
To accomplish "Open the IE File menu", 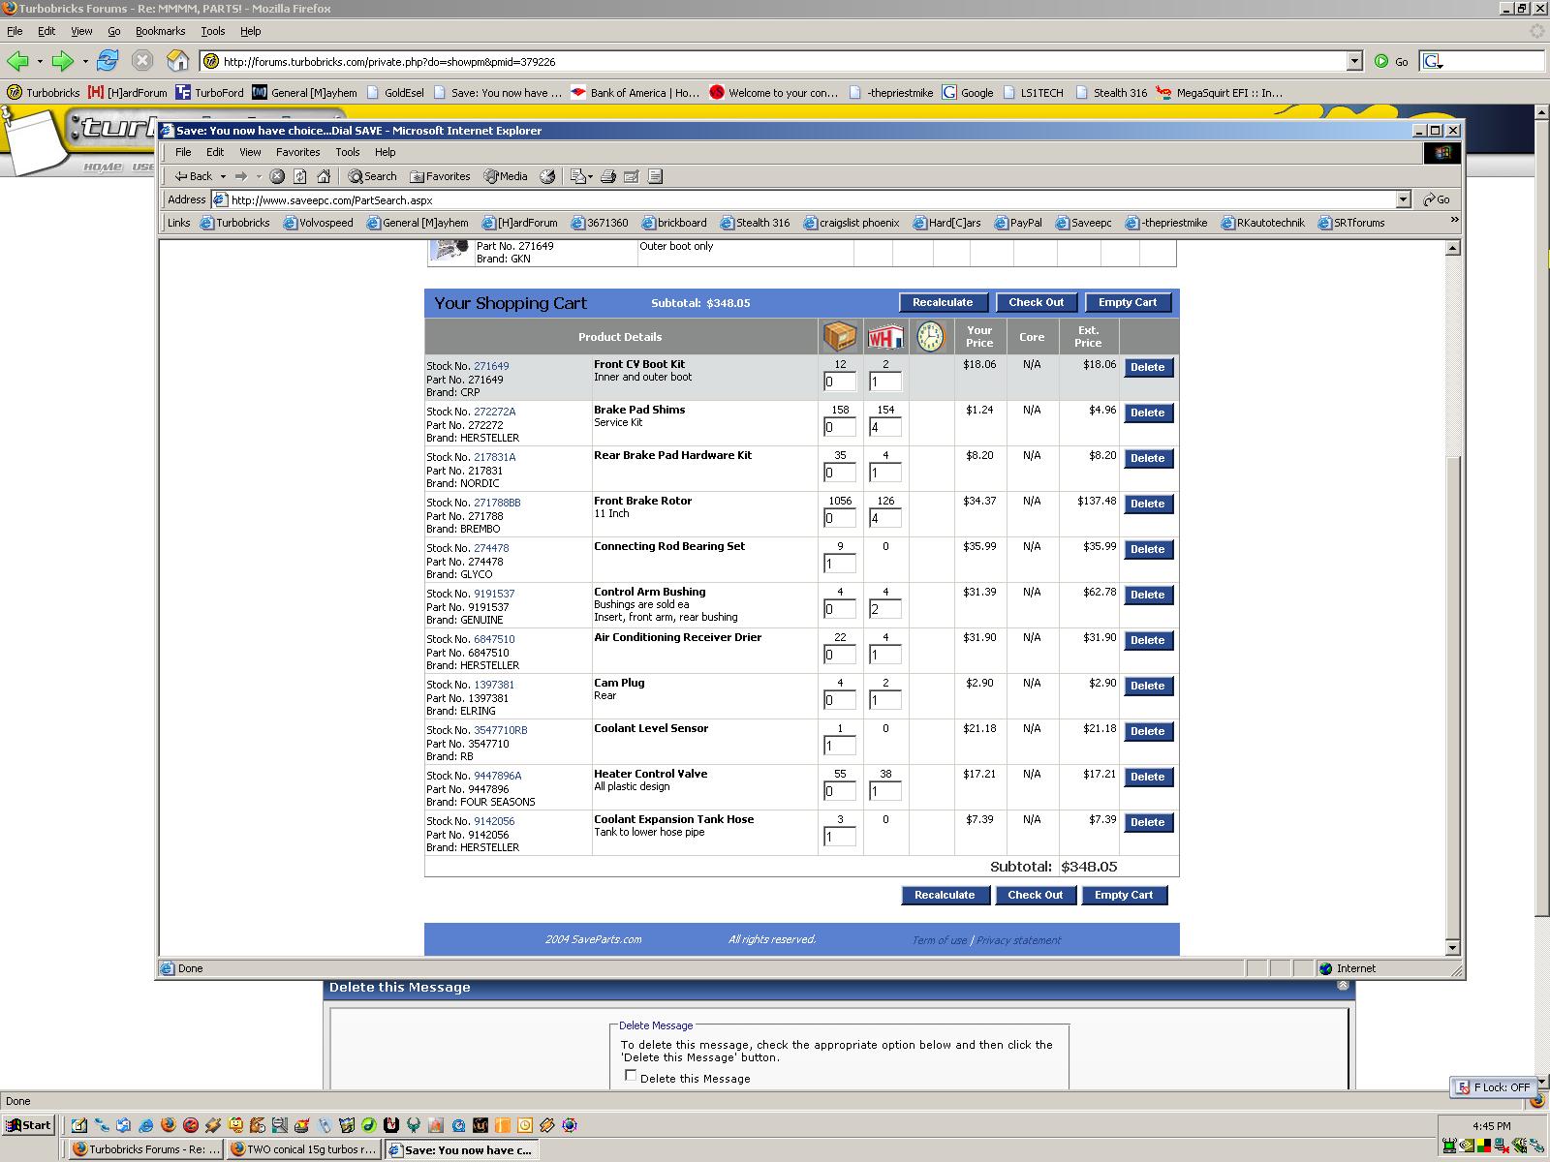I will [182, 152].
